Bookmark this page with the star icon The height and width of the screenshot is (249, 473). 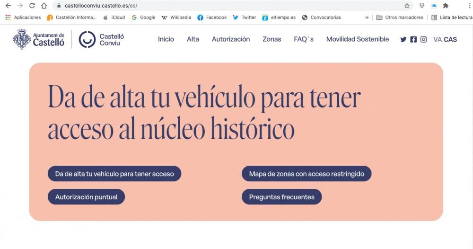pyautogui.click(x=407, y=6)
